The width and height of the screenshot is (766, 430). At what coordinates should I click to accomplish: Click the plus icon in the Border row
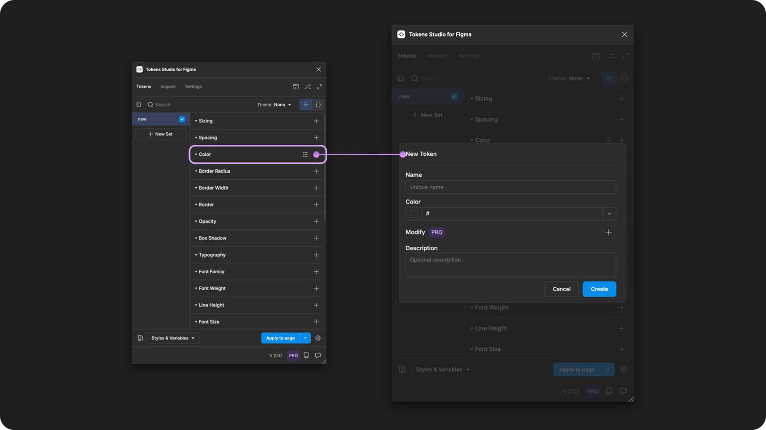click(x=316, y=205)
